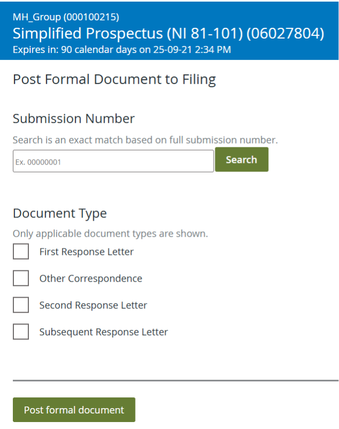
Task: Check the Second Response Letter box
Action: click(x=21, y=305)
